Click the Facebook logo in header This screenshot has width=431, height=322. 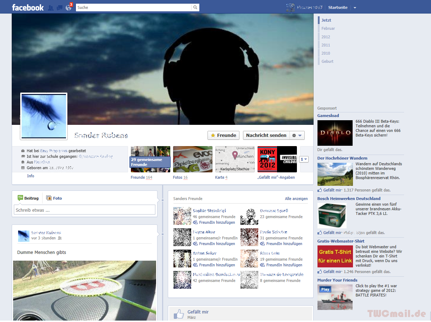pos(28,7)
